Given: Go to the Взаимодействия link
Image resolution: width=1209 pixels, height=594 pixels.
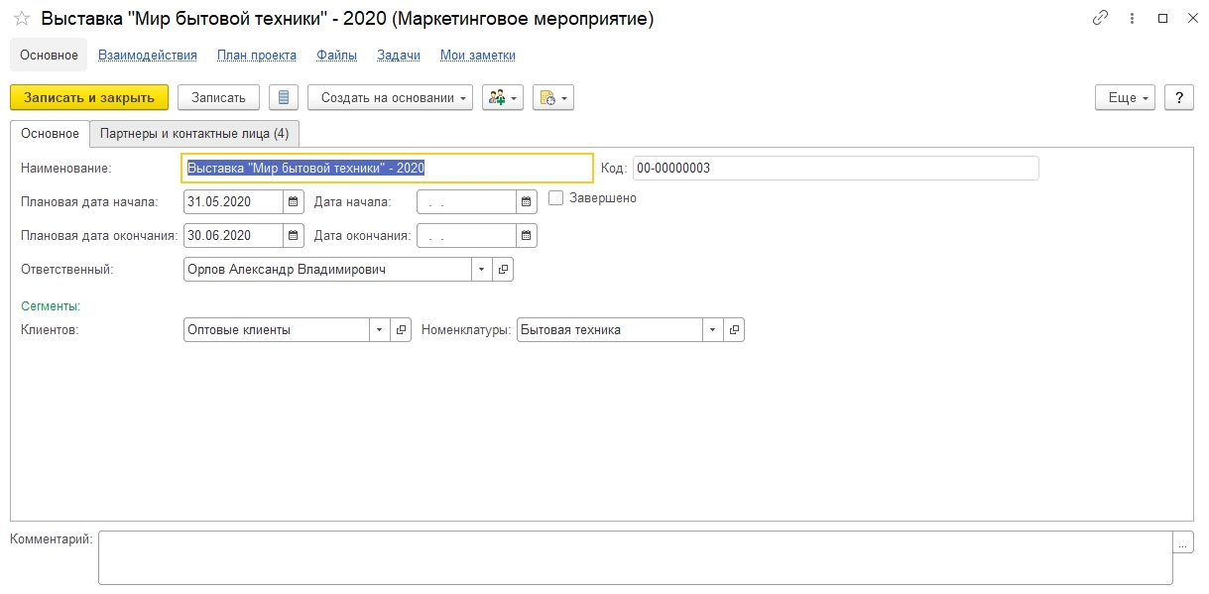Looking at the screenshot, I should [x=148, y=56].
